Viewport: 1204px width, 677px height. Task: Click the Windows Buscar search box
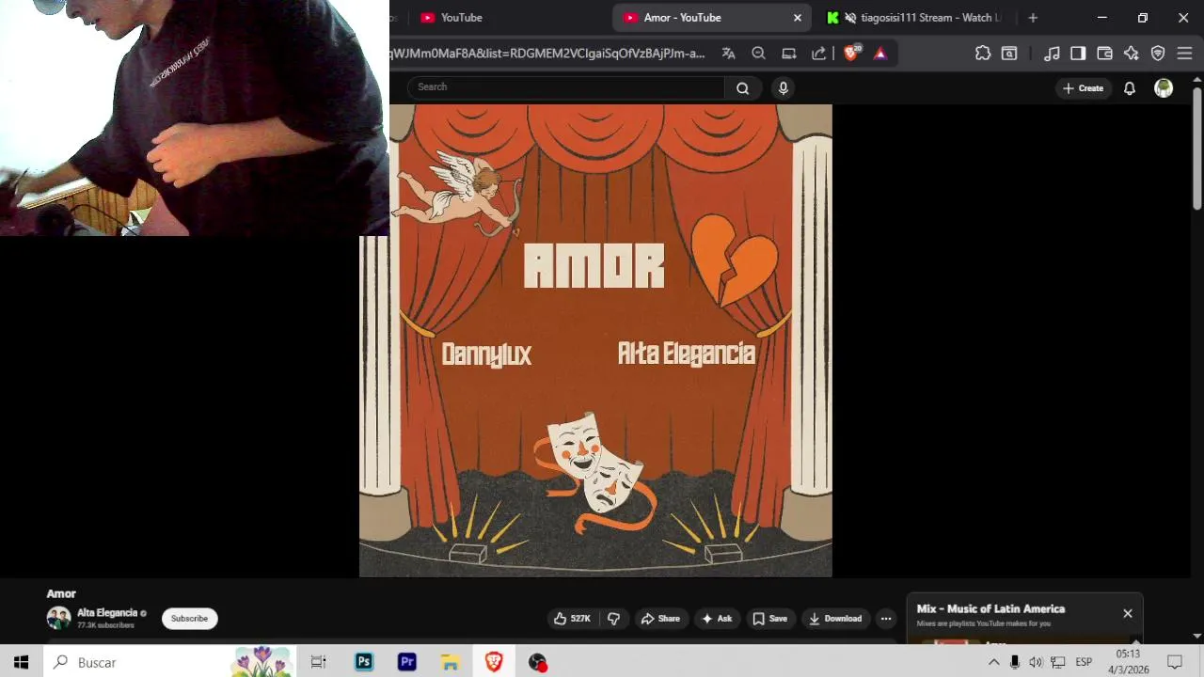169,662
